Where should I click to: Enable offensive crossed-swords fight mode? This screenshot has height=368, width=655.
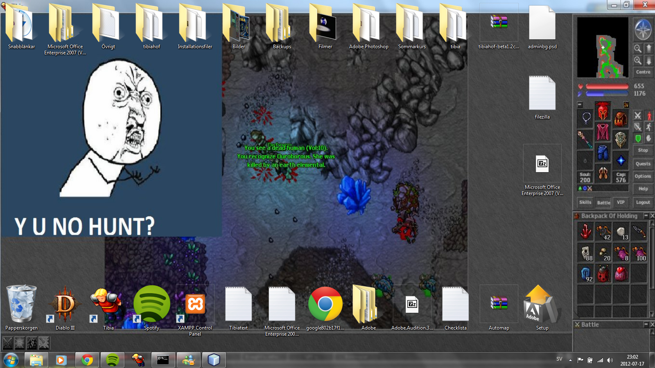(x=638, y=116)
